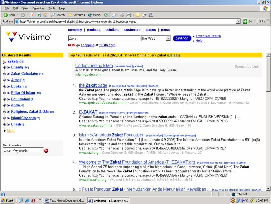Open Islamic-American Zakat Foundation result

(x=112, y=135)
